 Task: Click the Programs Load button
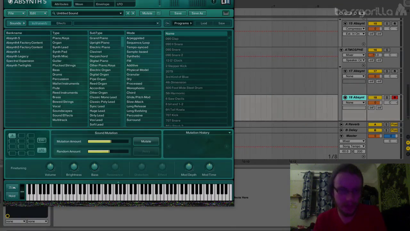[204, 23]
